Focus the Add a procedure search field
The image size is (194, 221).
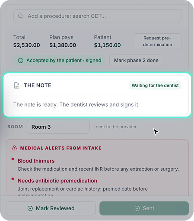97,16
